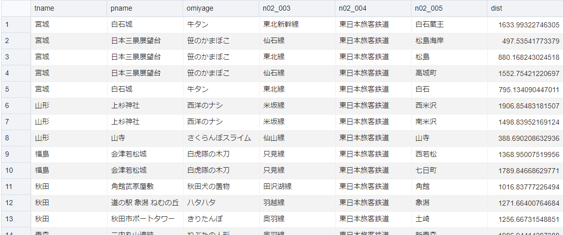Select row number 1
The height and width of the screenshot is (235, 563).
(x=16, y=25)
